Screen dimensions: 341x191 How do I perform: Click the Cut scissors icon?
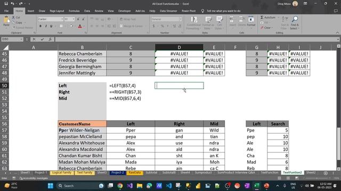[13, 18]
